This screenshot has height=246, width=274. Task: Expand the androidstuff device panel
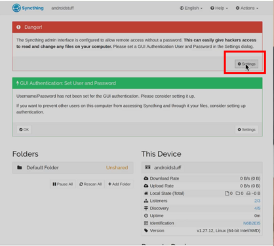202,168
